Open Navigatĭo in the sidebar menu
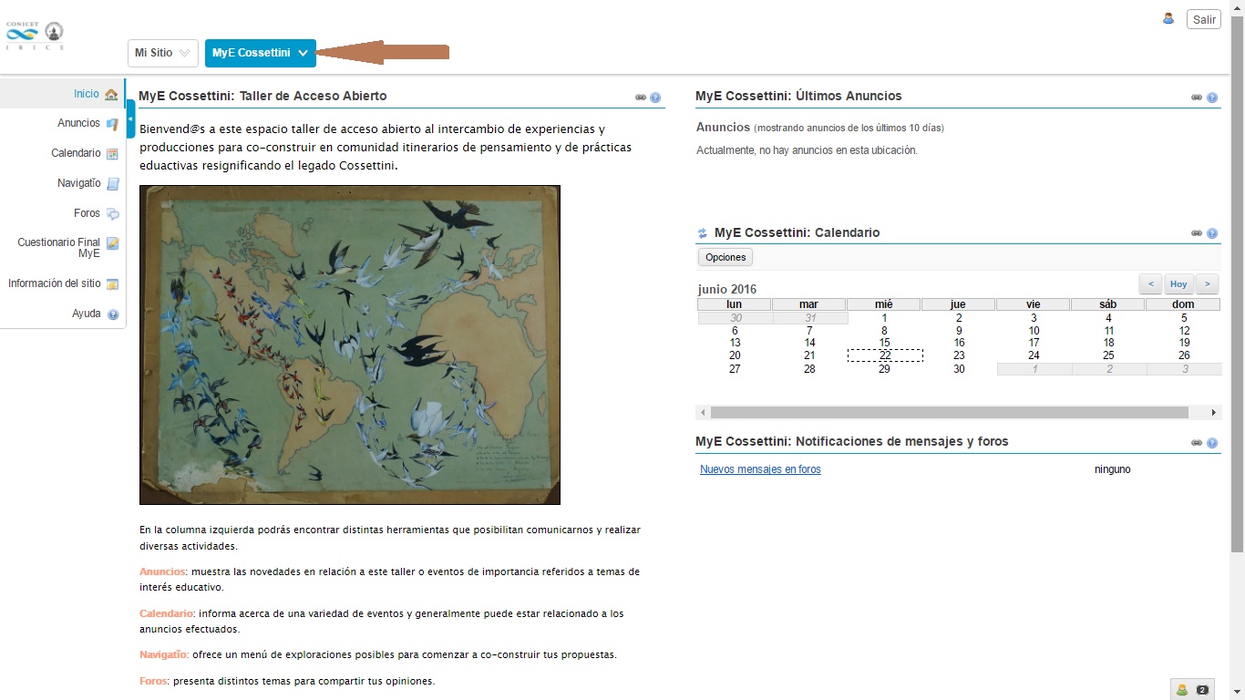Image resolution: width=1245 pixels, height=700 pixels. [79, 183]
